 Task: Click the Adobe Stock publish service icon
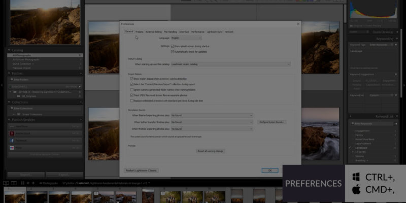[x=12, y=133]
